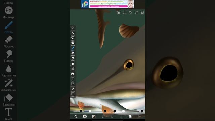215x121 pixels.
Task: Open the layers panel icon
Action: click(130, 117)
